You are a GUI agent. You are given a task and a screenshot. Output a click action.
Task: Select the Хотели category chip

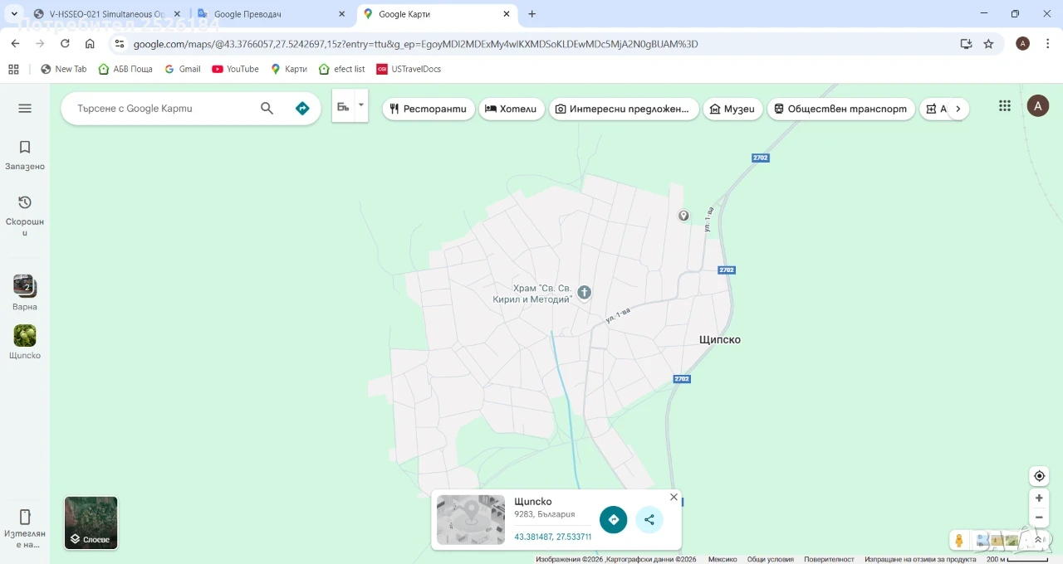[512, 109]
